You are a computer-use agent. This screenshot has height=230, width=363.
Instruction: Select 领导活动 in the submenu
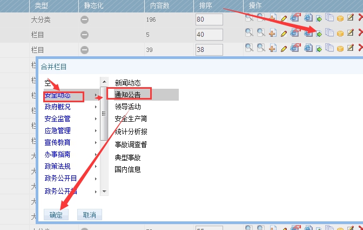(x=127, y=107)
